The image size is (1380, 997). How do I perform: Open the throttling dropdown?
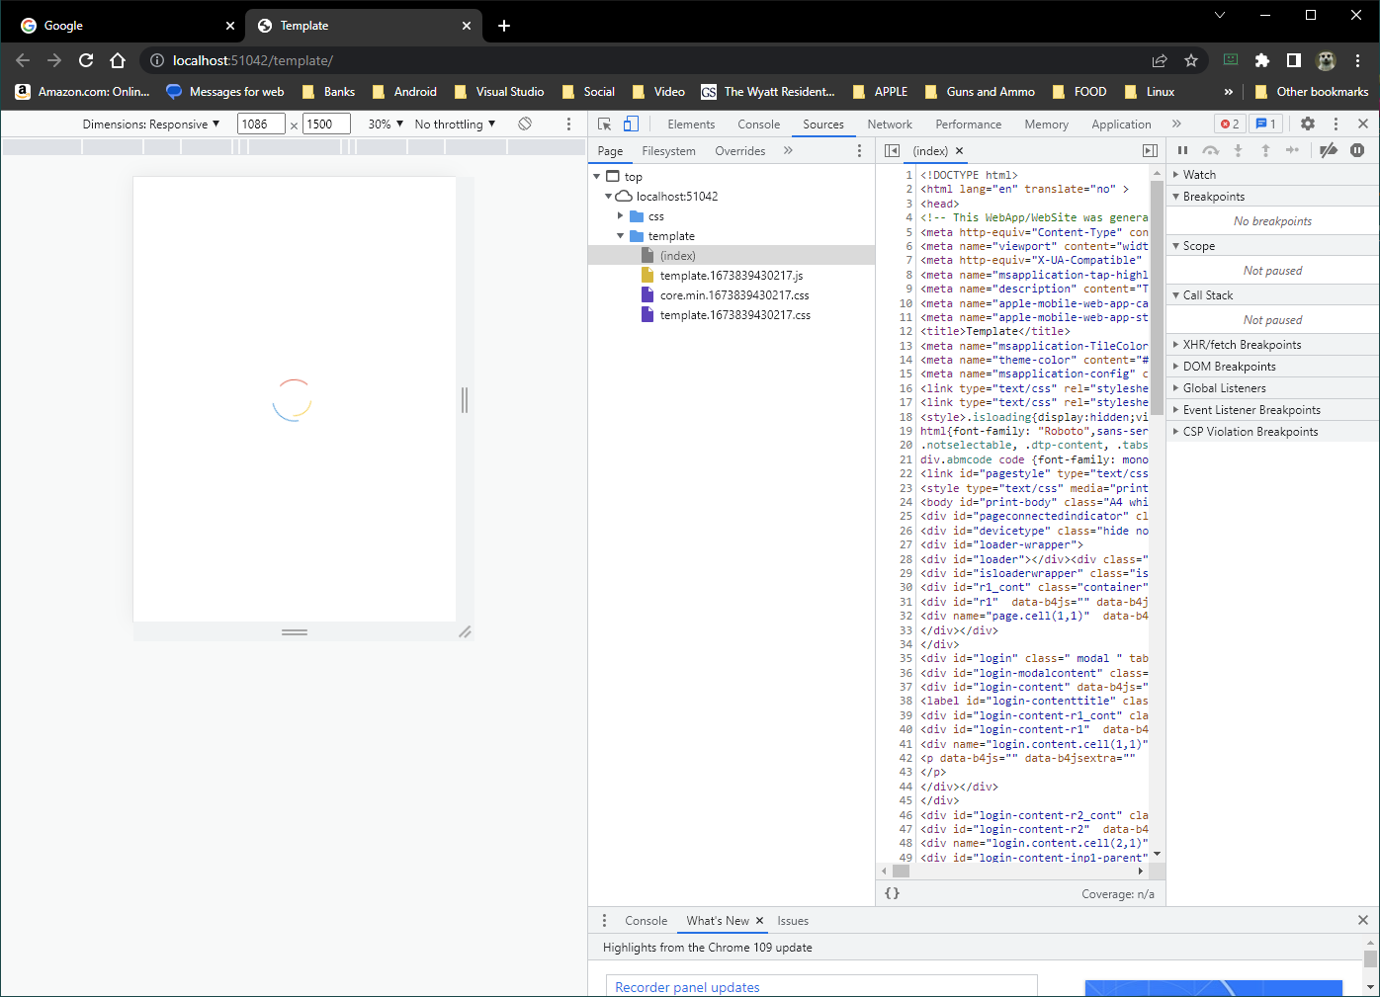coord(455,124)
